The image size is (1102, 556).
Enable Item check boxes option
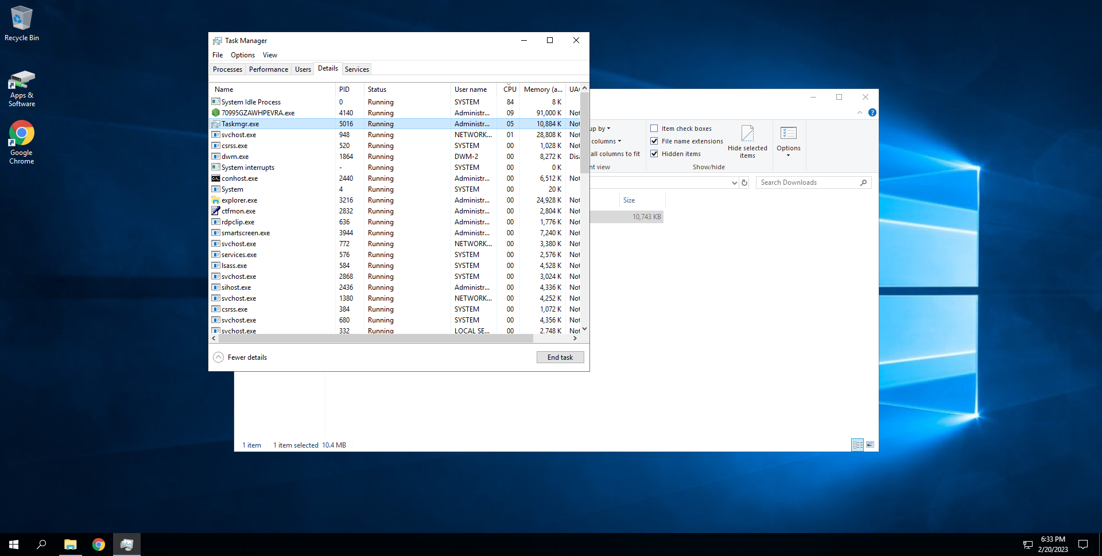654,129
